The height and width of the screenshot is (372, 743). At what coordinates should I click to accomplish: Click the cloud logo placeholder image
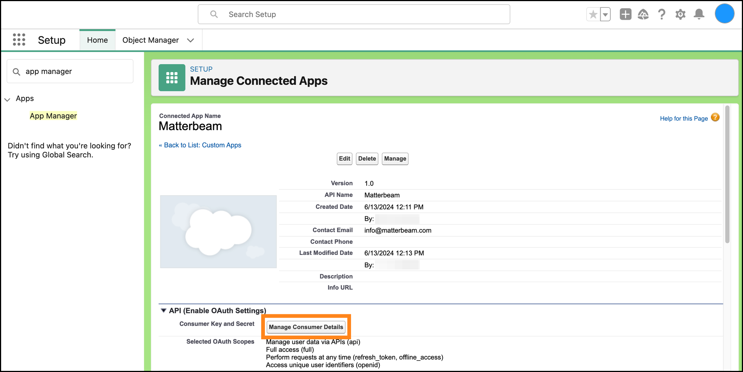coord(218,232)
